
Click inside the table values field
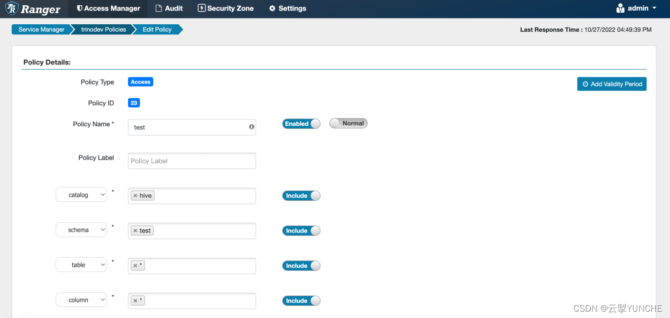192,266
